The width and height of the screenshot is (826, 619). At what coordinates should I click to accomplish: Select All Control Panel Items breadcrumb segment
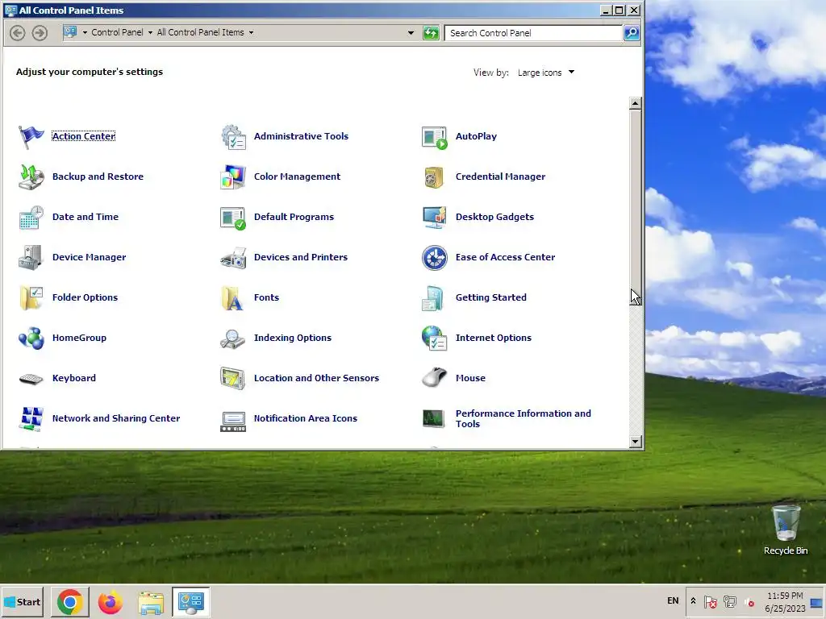click(x=200, y=32)
